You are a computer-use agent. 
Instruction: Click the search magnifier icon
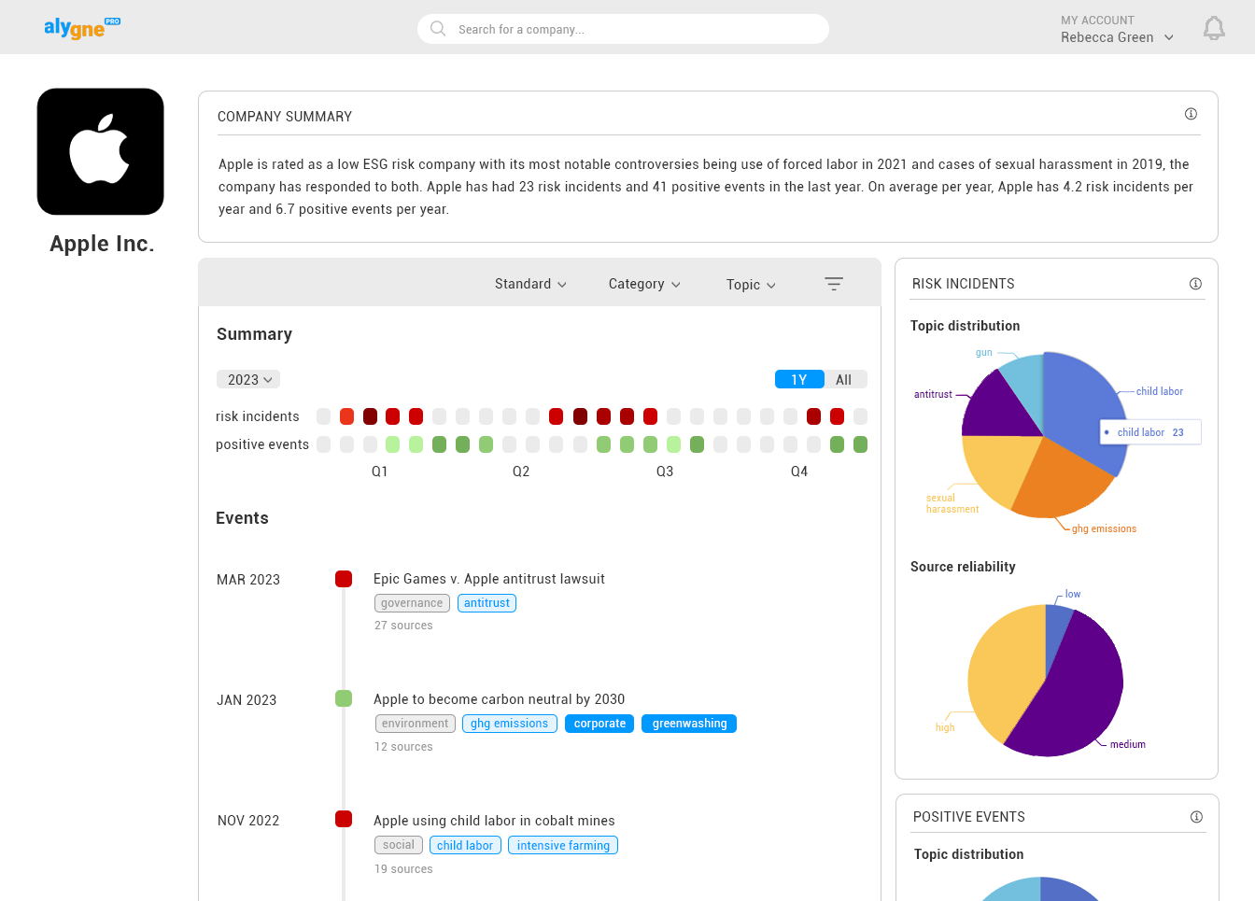click(x=437, y=29)
